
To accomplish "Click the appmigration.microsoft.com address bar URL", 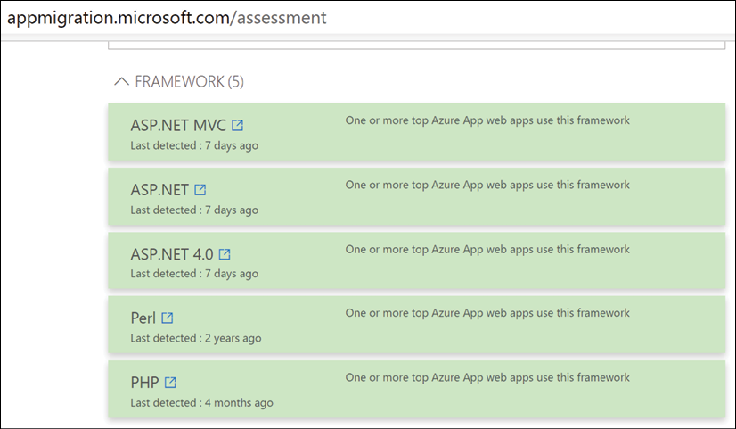I will (167, 17).
